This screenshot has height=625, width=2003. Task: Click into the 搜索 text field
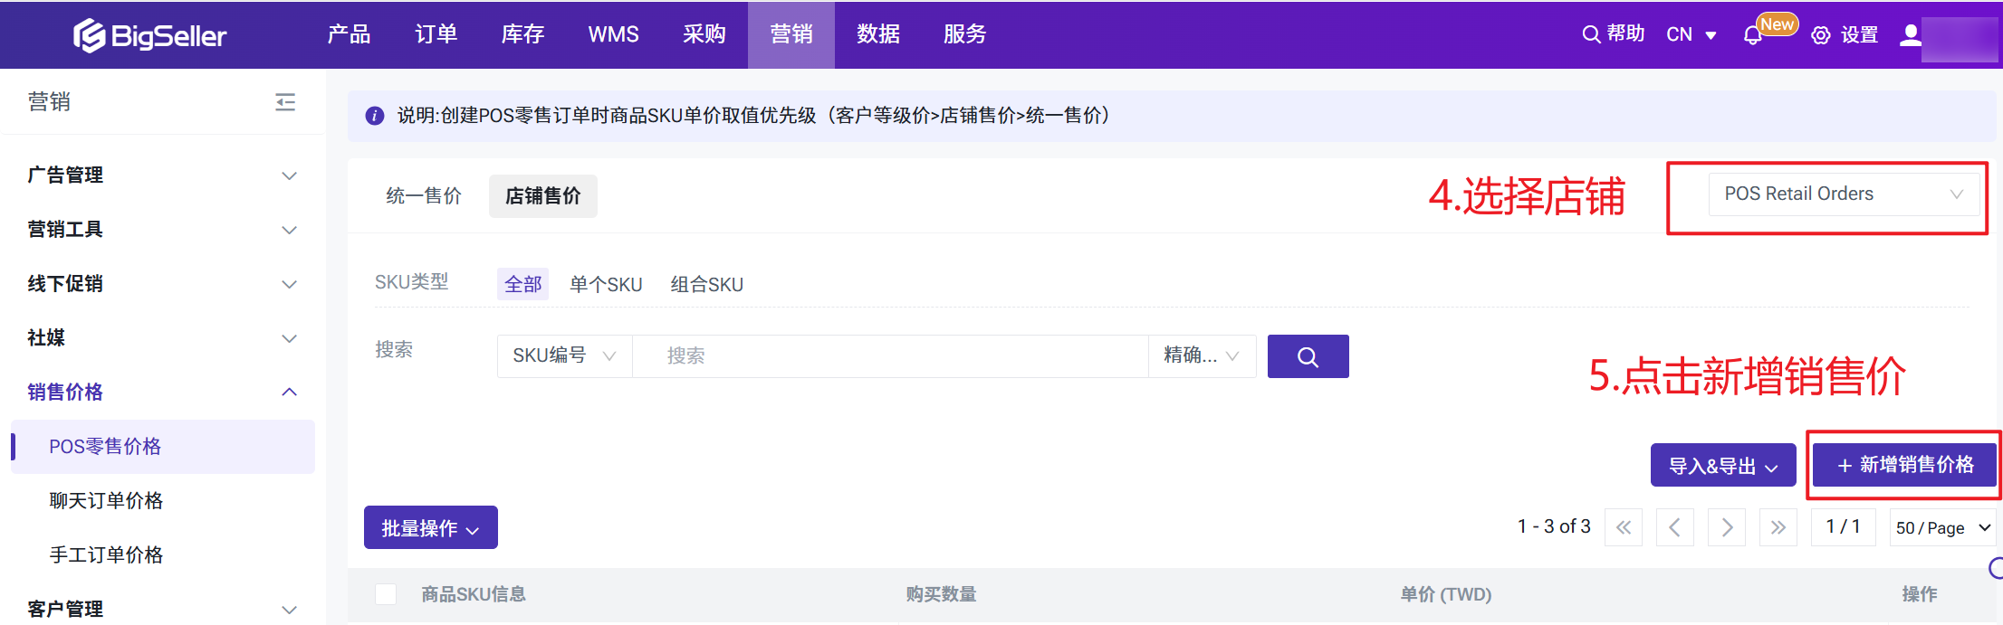pos(889,356)
